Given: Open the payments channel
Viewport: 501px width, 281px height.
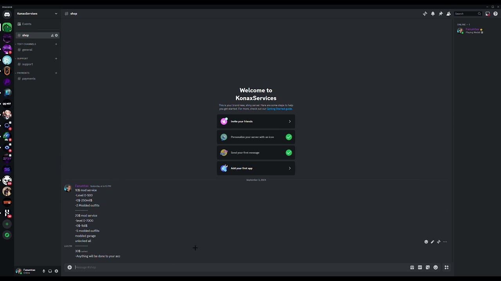Looking at the screenshot, I should click(38, 78).
